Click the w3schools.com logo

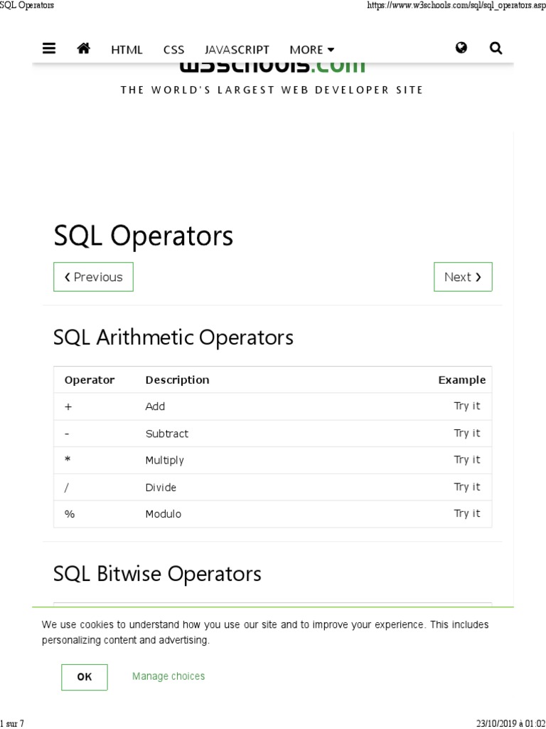[x=272, y=68]
